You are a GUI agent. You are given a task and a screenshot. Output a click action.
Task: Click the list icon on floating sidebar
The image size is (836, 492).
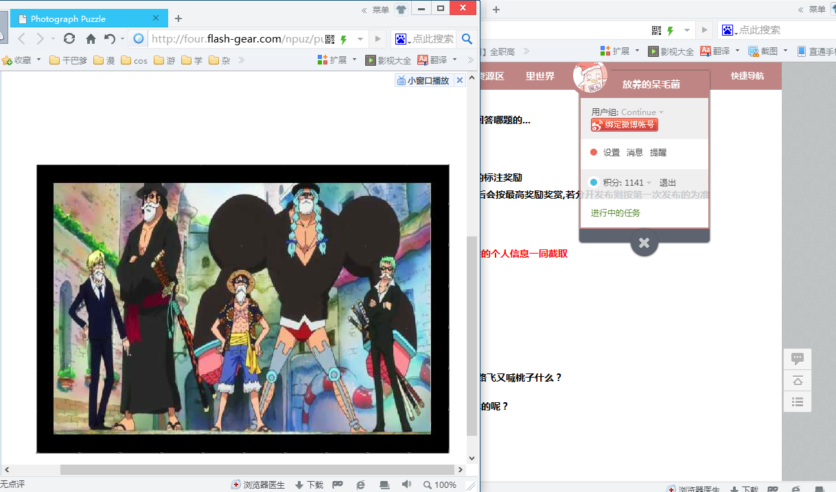798,402
